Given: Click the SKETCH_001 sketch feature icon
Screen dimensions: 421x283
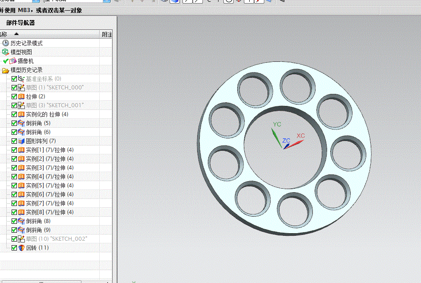Looking at the screenshot, I should (21, 105).
